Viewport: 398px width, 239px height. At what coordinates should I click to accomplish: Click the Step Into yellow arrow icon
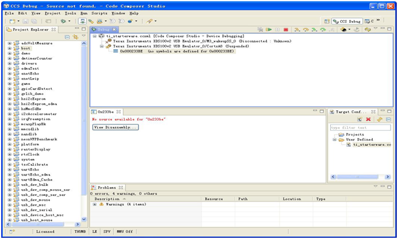tap(297, 30)
